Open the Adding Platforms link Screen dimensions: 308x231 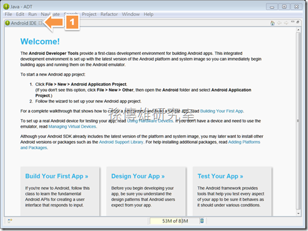[x=244, y=142]
